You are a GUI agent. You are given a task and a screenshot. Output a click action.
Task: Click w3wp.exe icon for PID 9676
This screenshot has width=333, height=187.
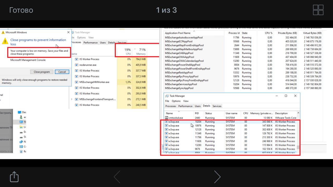pos(166,149)
